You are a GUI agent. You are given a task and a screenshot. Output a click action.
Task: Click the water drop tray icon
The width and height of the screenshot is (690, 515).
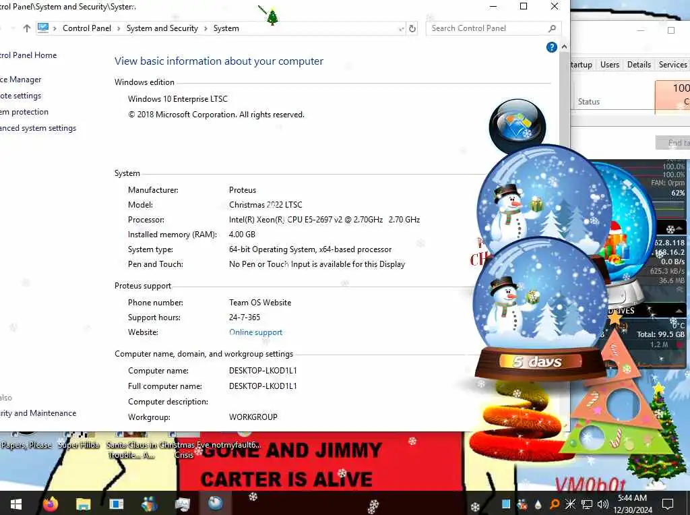click(x=538, y=504)
